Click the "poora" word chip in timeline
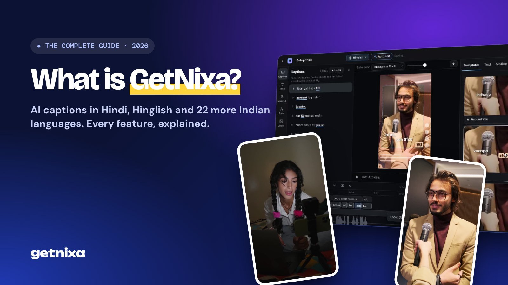 click(337, 205)
